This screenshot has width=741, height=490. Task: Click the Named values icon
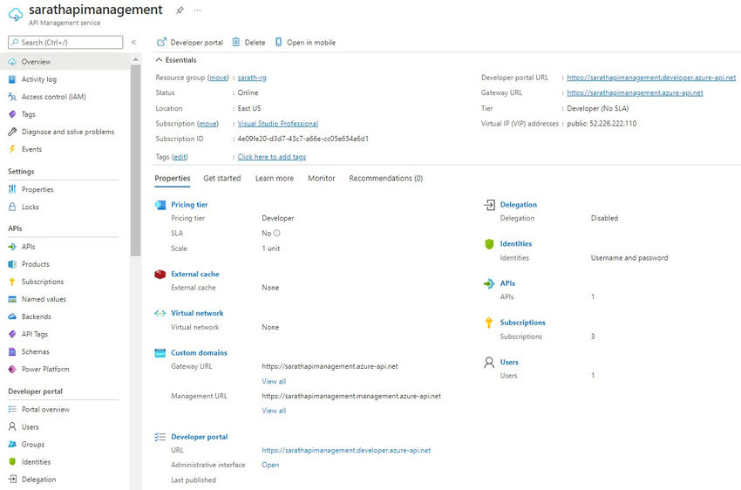(12, 299)
